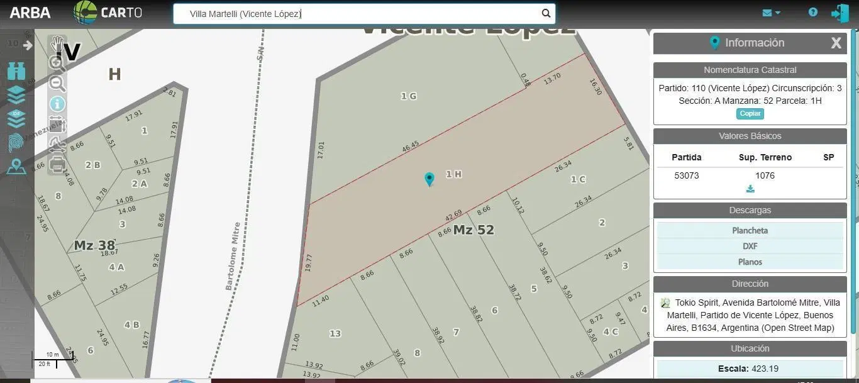
Task: Download terrain surface data icon
Action: point(750,189)
